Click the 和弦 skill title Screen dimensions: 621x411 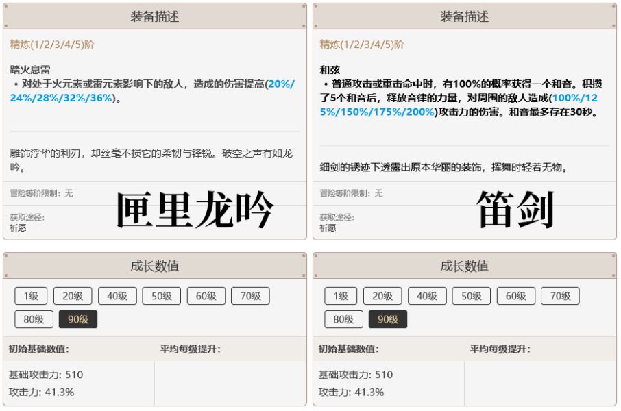(x=330, y=70)
